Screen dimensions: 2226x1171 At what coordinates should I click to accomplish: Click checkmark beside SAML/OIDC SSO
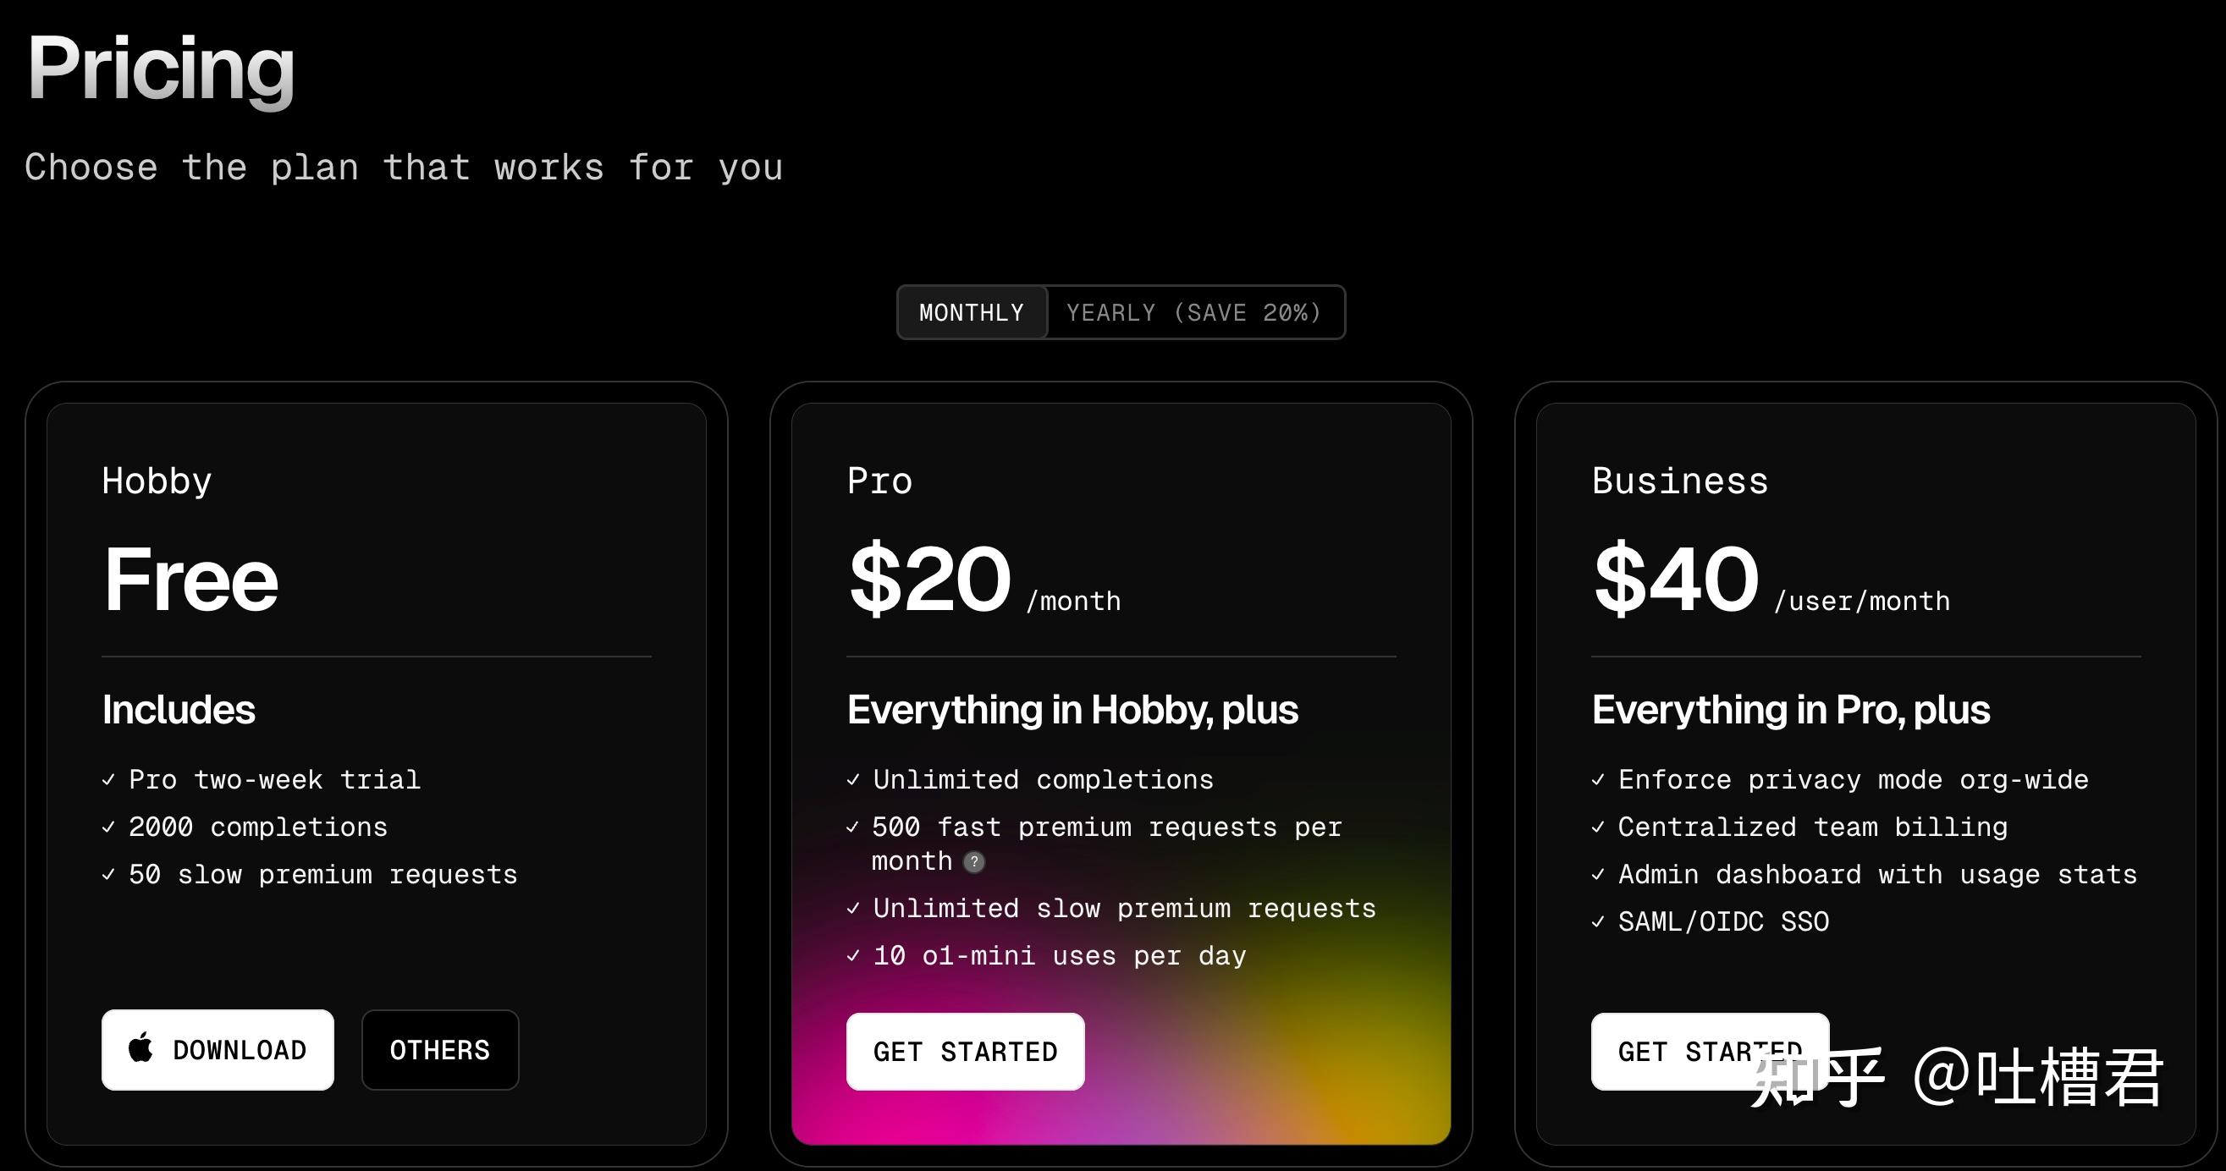1598,922
